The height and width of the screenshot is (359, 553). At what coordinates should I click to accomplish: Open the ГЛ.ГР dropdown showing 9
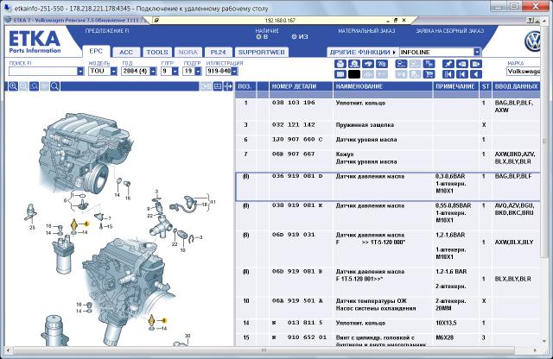pos(175,71)
